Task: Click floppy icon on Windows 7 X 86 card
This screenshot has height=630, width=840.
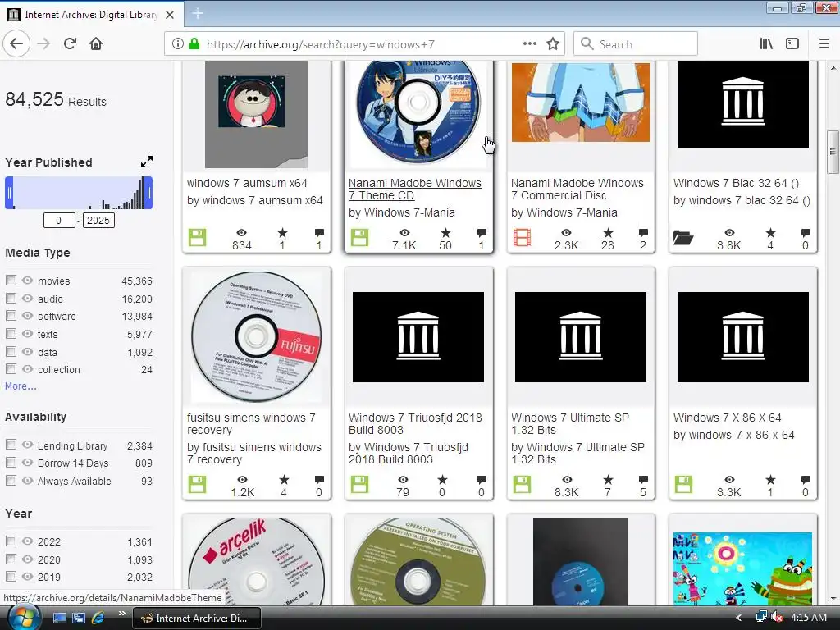Action: 683,484
